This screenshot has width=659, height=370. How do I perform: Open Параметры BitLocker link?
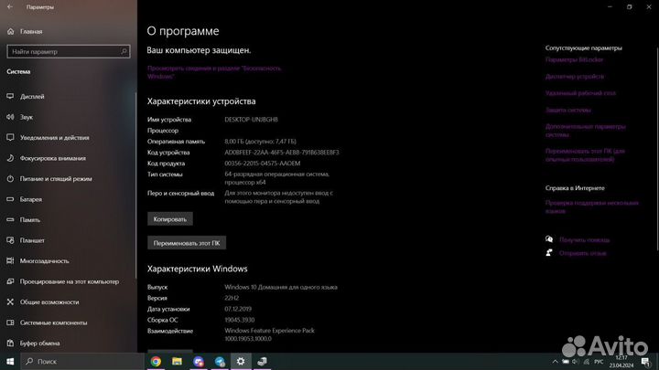[574, 59]
